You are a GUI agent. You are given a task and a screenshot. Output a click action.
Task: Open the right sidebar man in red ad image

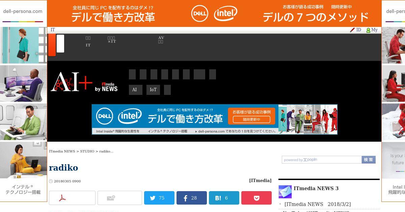pyautogui.click(x=393, y=45)
